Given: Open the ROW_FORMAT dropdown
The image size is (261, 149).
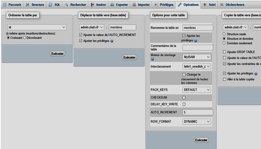Looking at the screenshot, I should [x=197, y=122].
